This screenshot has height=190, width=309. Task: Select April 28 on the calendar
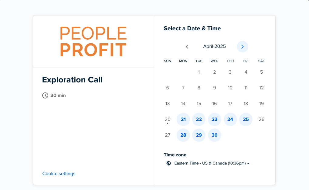pyautogui.click(x=183, y=135)
